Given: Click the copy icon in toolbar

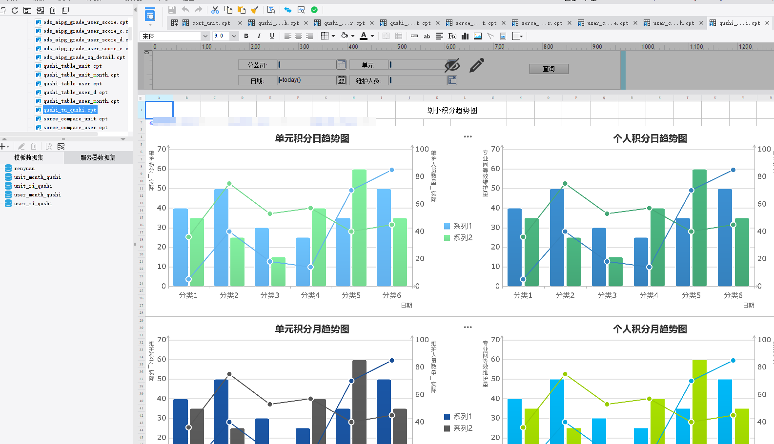Looking at the screenshot, I should [x=228, y=10].
